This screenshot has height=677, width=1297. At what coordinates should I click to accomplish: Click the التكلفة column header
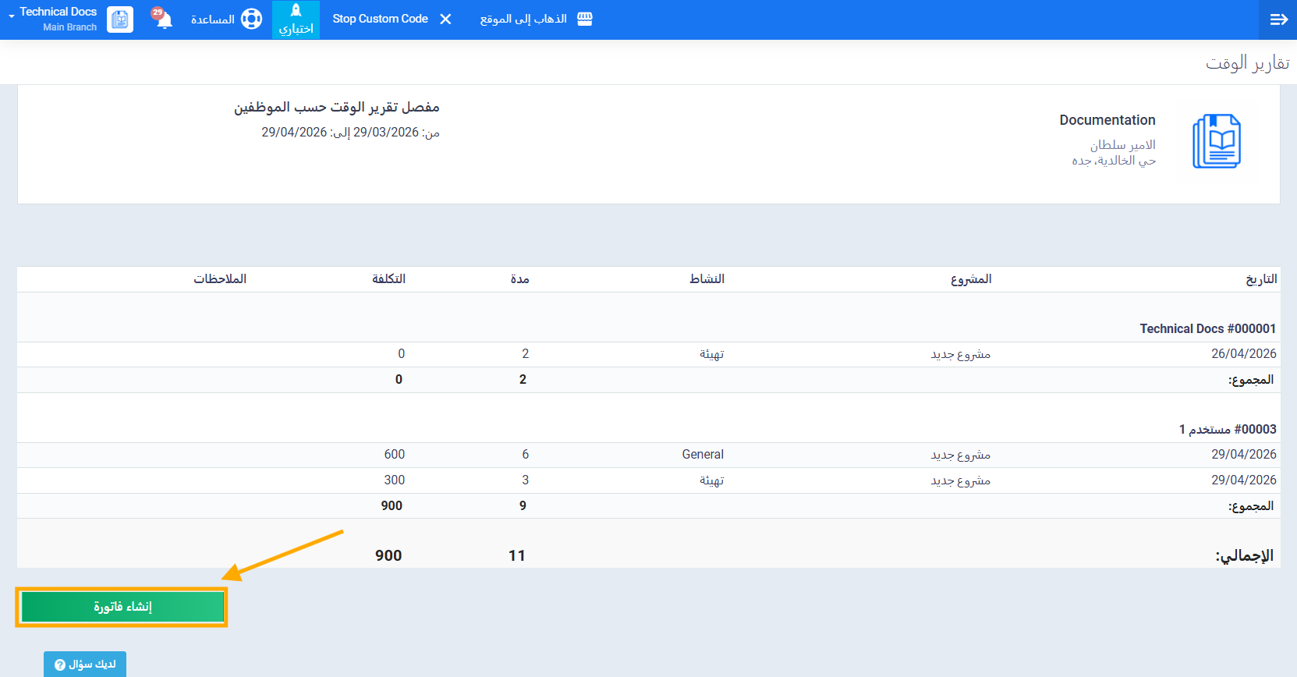388,279
